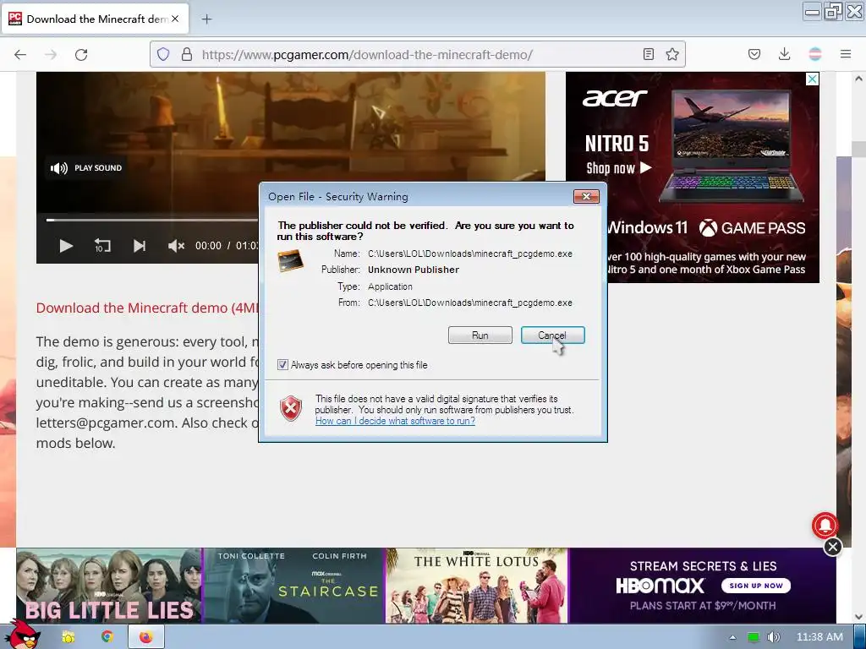Click the PLAY SOUND button on the video

click(86, 168)
